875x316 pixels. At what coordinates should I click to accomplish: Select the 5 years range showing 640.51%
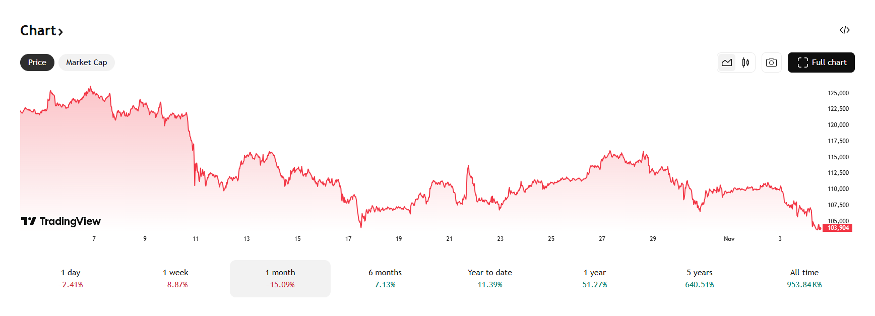700,278
